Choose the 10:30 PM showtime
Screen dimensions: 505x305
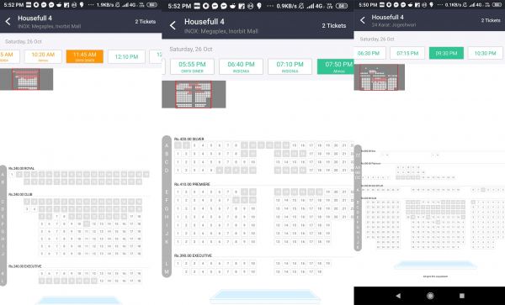point(485,53)
